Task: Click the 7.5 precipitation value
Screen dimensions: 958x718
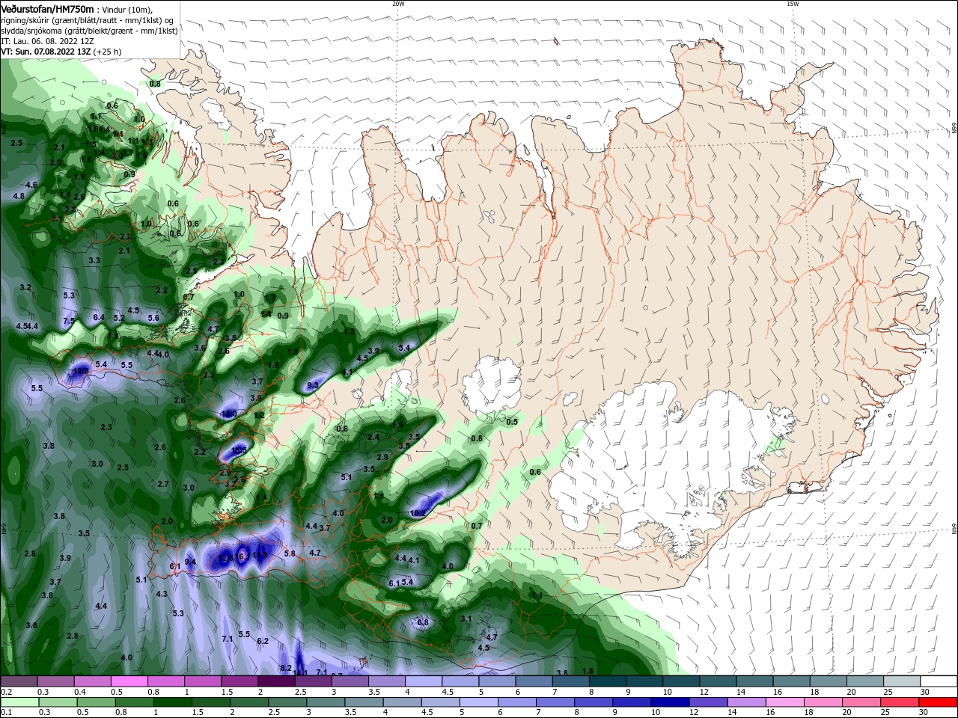Action: point(69,322)
